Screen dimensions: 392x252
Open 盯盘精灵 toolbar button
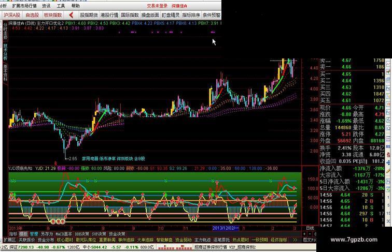(x=171, y=15)
